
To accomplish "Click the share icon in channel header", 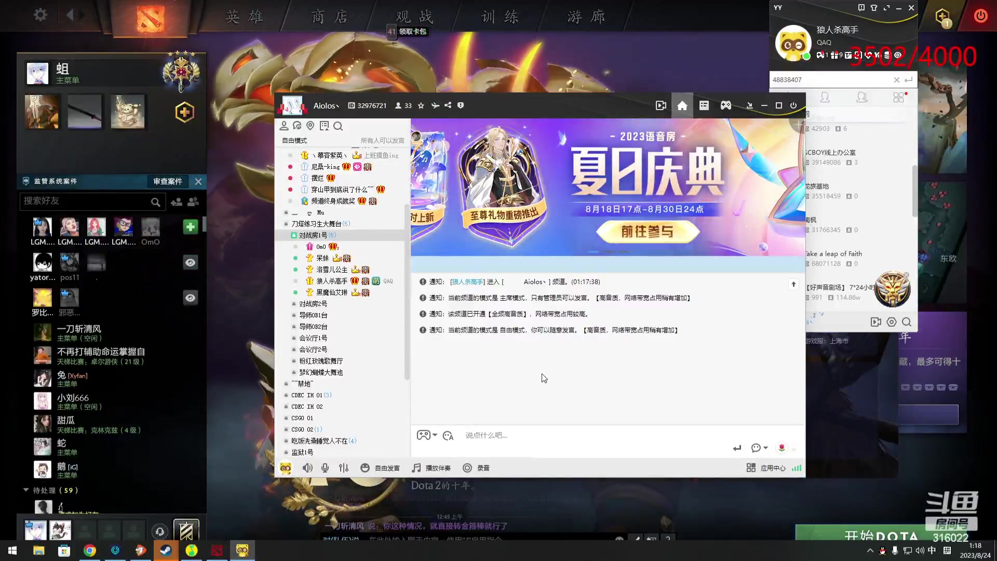I will (448, 105).
